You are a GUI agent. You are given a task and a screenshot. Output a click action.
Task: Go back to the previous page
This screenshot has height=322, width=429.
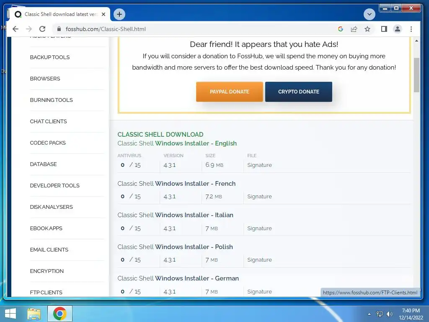pyautogui.click(x=16, y=29)
